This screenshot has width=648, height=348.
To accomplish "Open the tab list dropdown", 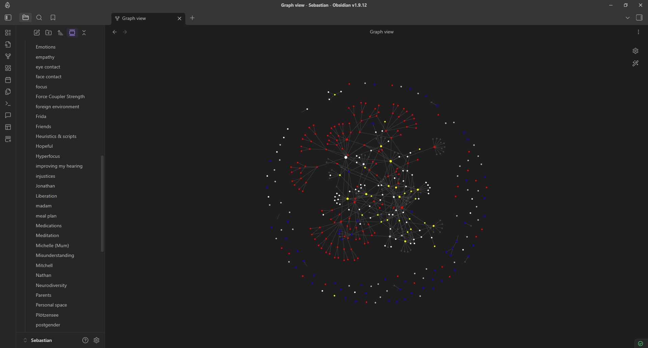I will (627, 18).
